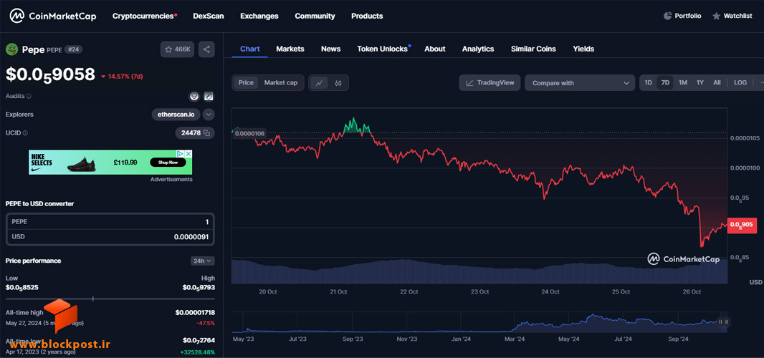Open the 24h price performance dropdown
Viewport: 764px width, 358px height.
(202, 261)
